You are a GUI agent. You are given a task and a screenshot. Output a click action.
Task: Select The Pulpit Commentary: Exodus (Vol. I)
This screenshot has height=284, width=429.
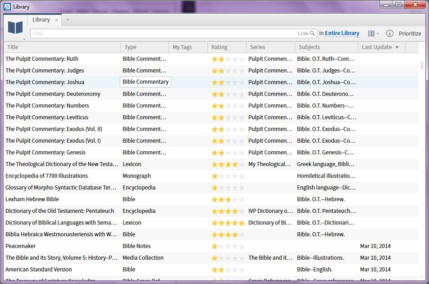pyautogui.click(x=53, y=141)
